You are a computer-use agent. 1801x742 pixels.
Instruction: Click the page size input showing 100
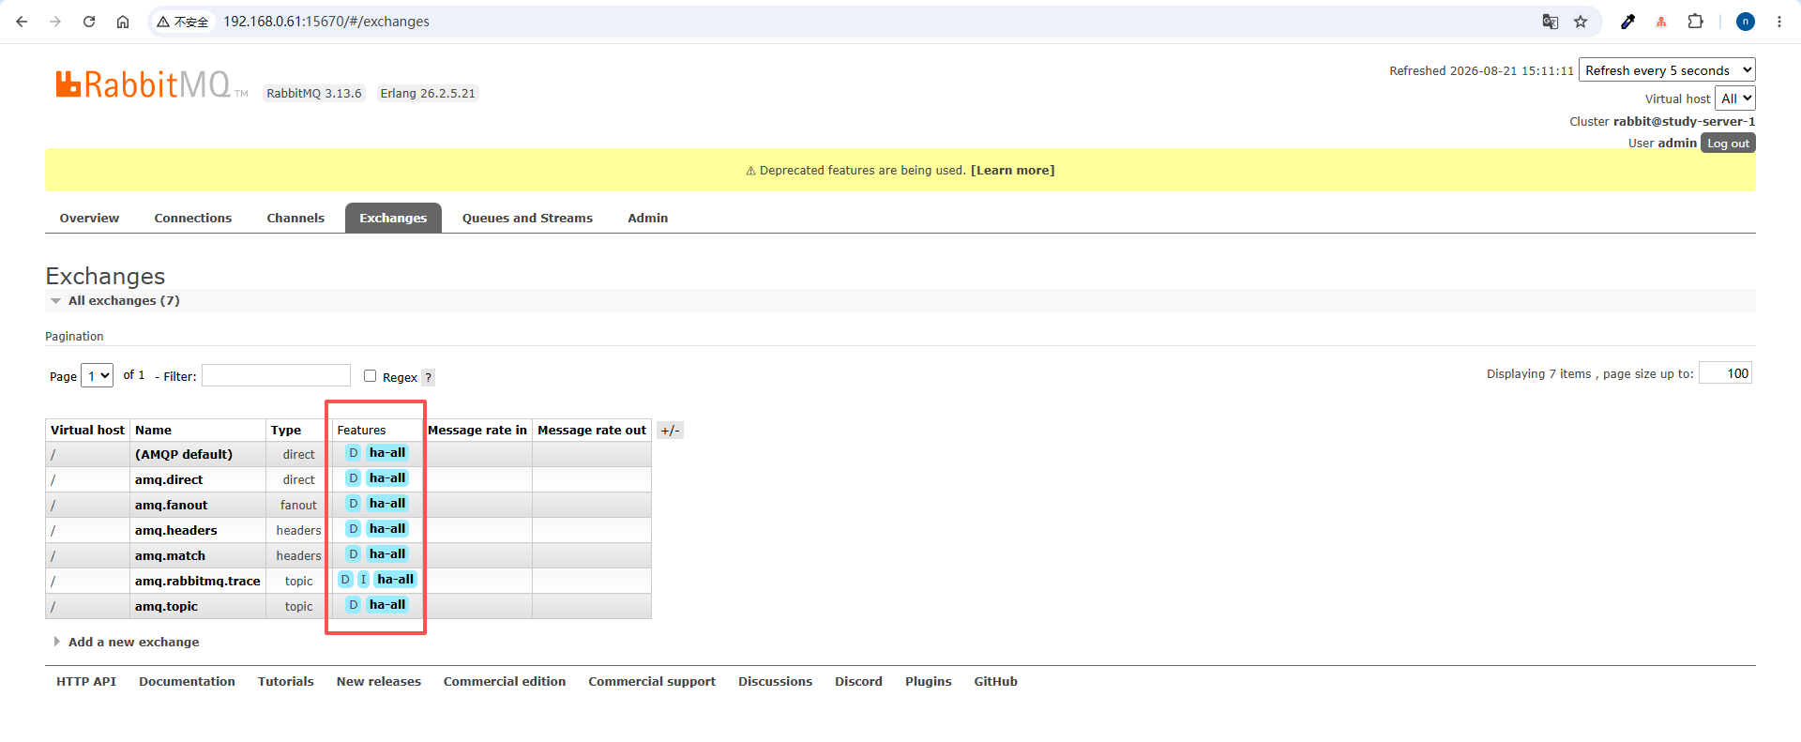(1725, 373)
